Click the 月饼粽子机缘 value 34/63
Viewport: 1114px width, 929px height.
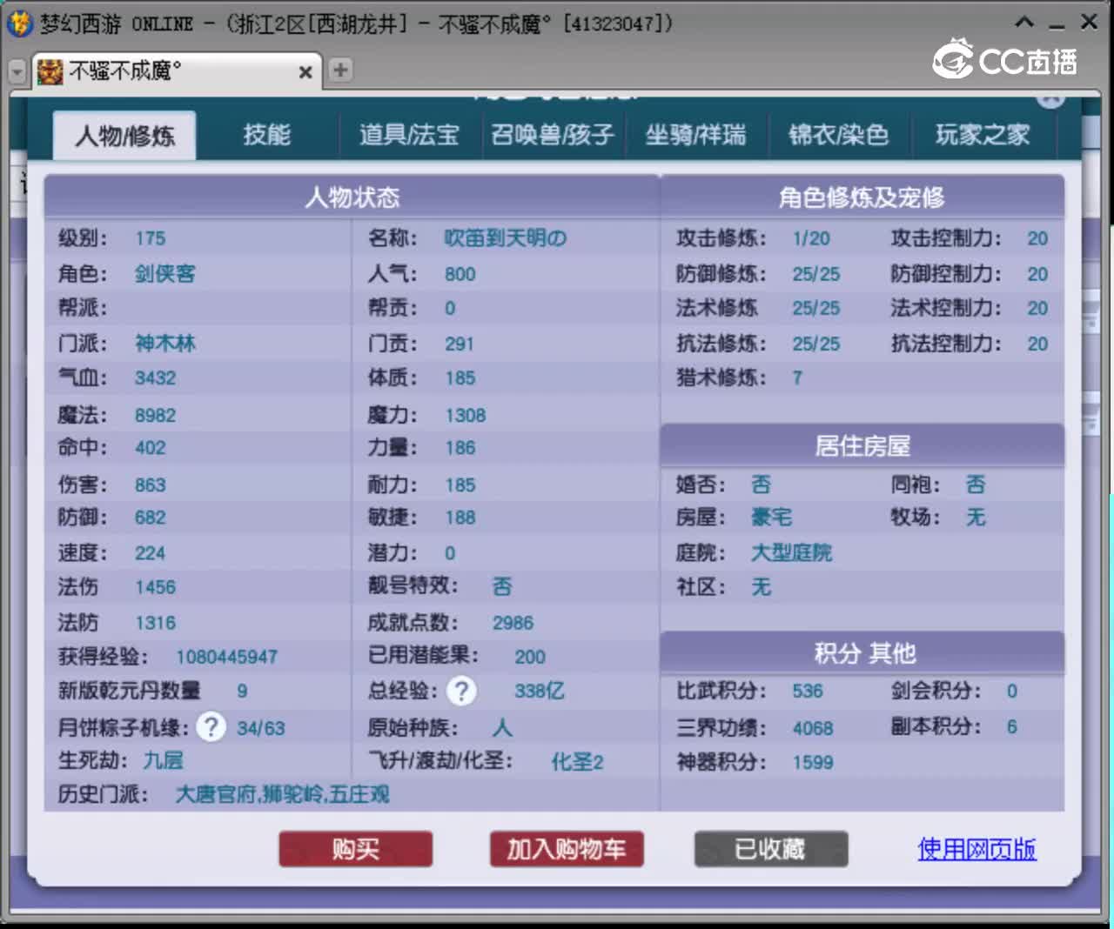point(260,728)
